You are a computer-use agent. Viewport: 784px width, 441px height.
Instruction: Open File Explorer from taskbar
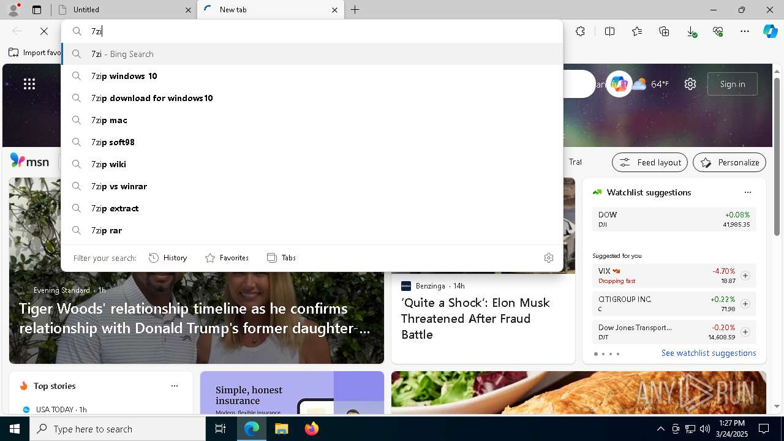point(281,429)
